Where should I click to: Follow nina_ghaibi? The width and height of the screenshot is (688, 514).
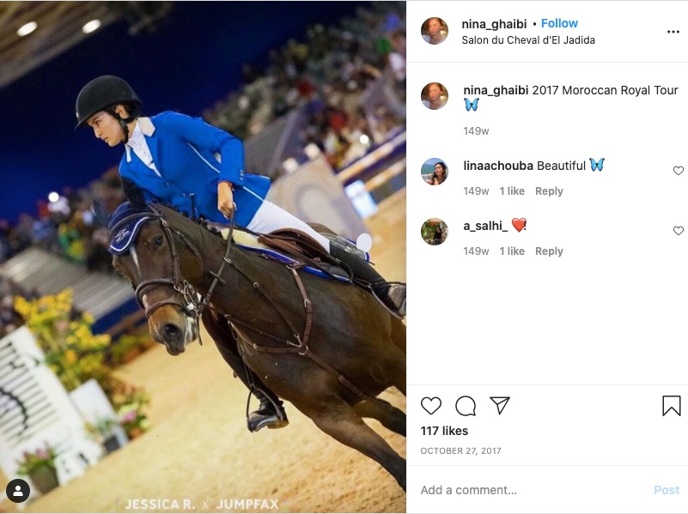pos(559,24)
